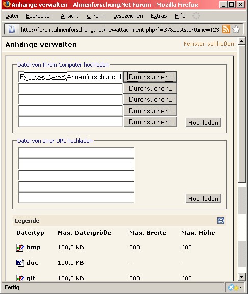Viewport: 248px width, 294px height.
Task: Click the scrollbar down arrow
Action: pos(242,277)
